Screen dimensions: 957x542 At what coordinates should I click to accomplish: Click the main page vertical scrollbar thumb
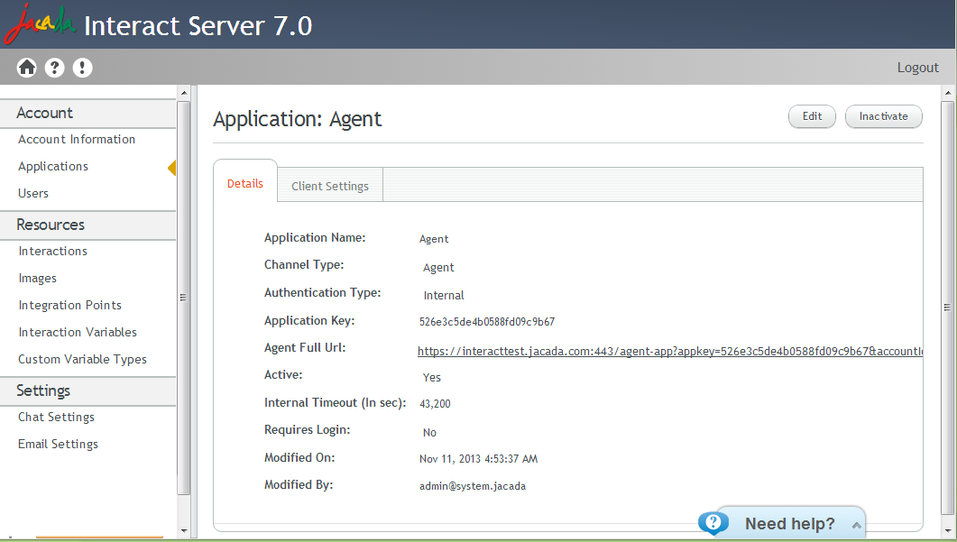click(948, 308)
